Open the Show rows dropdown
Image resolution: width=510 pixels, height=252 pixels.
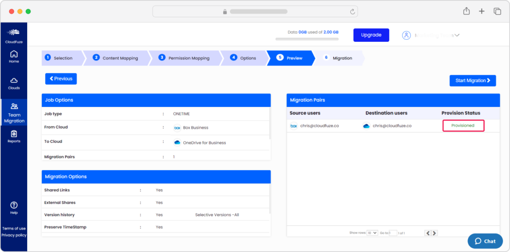pyautogui.click(x=372, y=232)
